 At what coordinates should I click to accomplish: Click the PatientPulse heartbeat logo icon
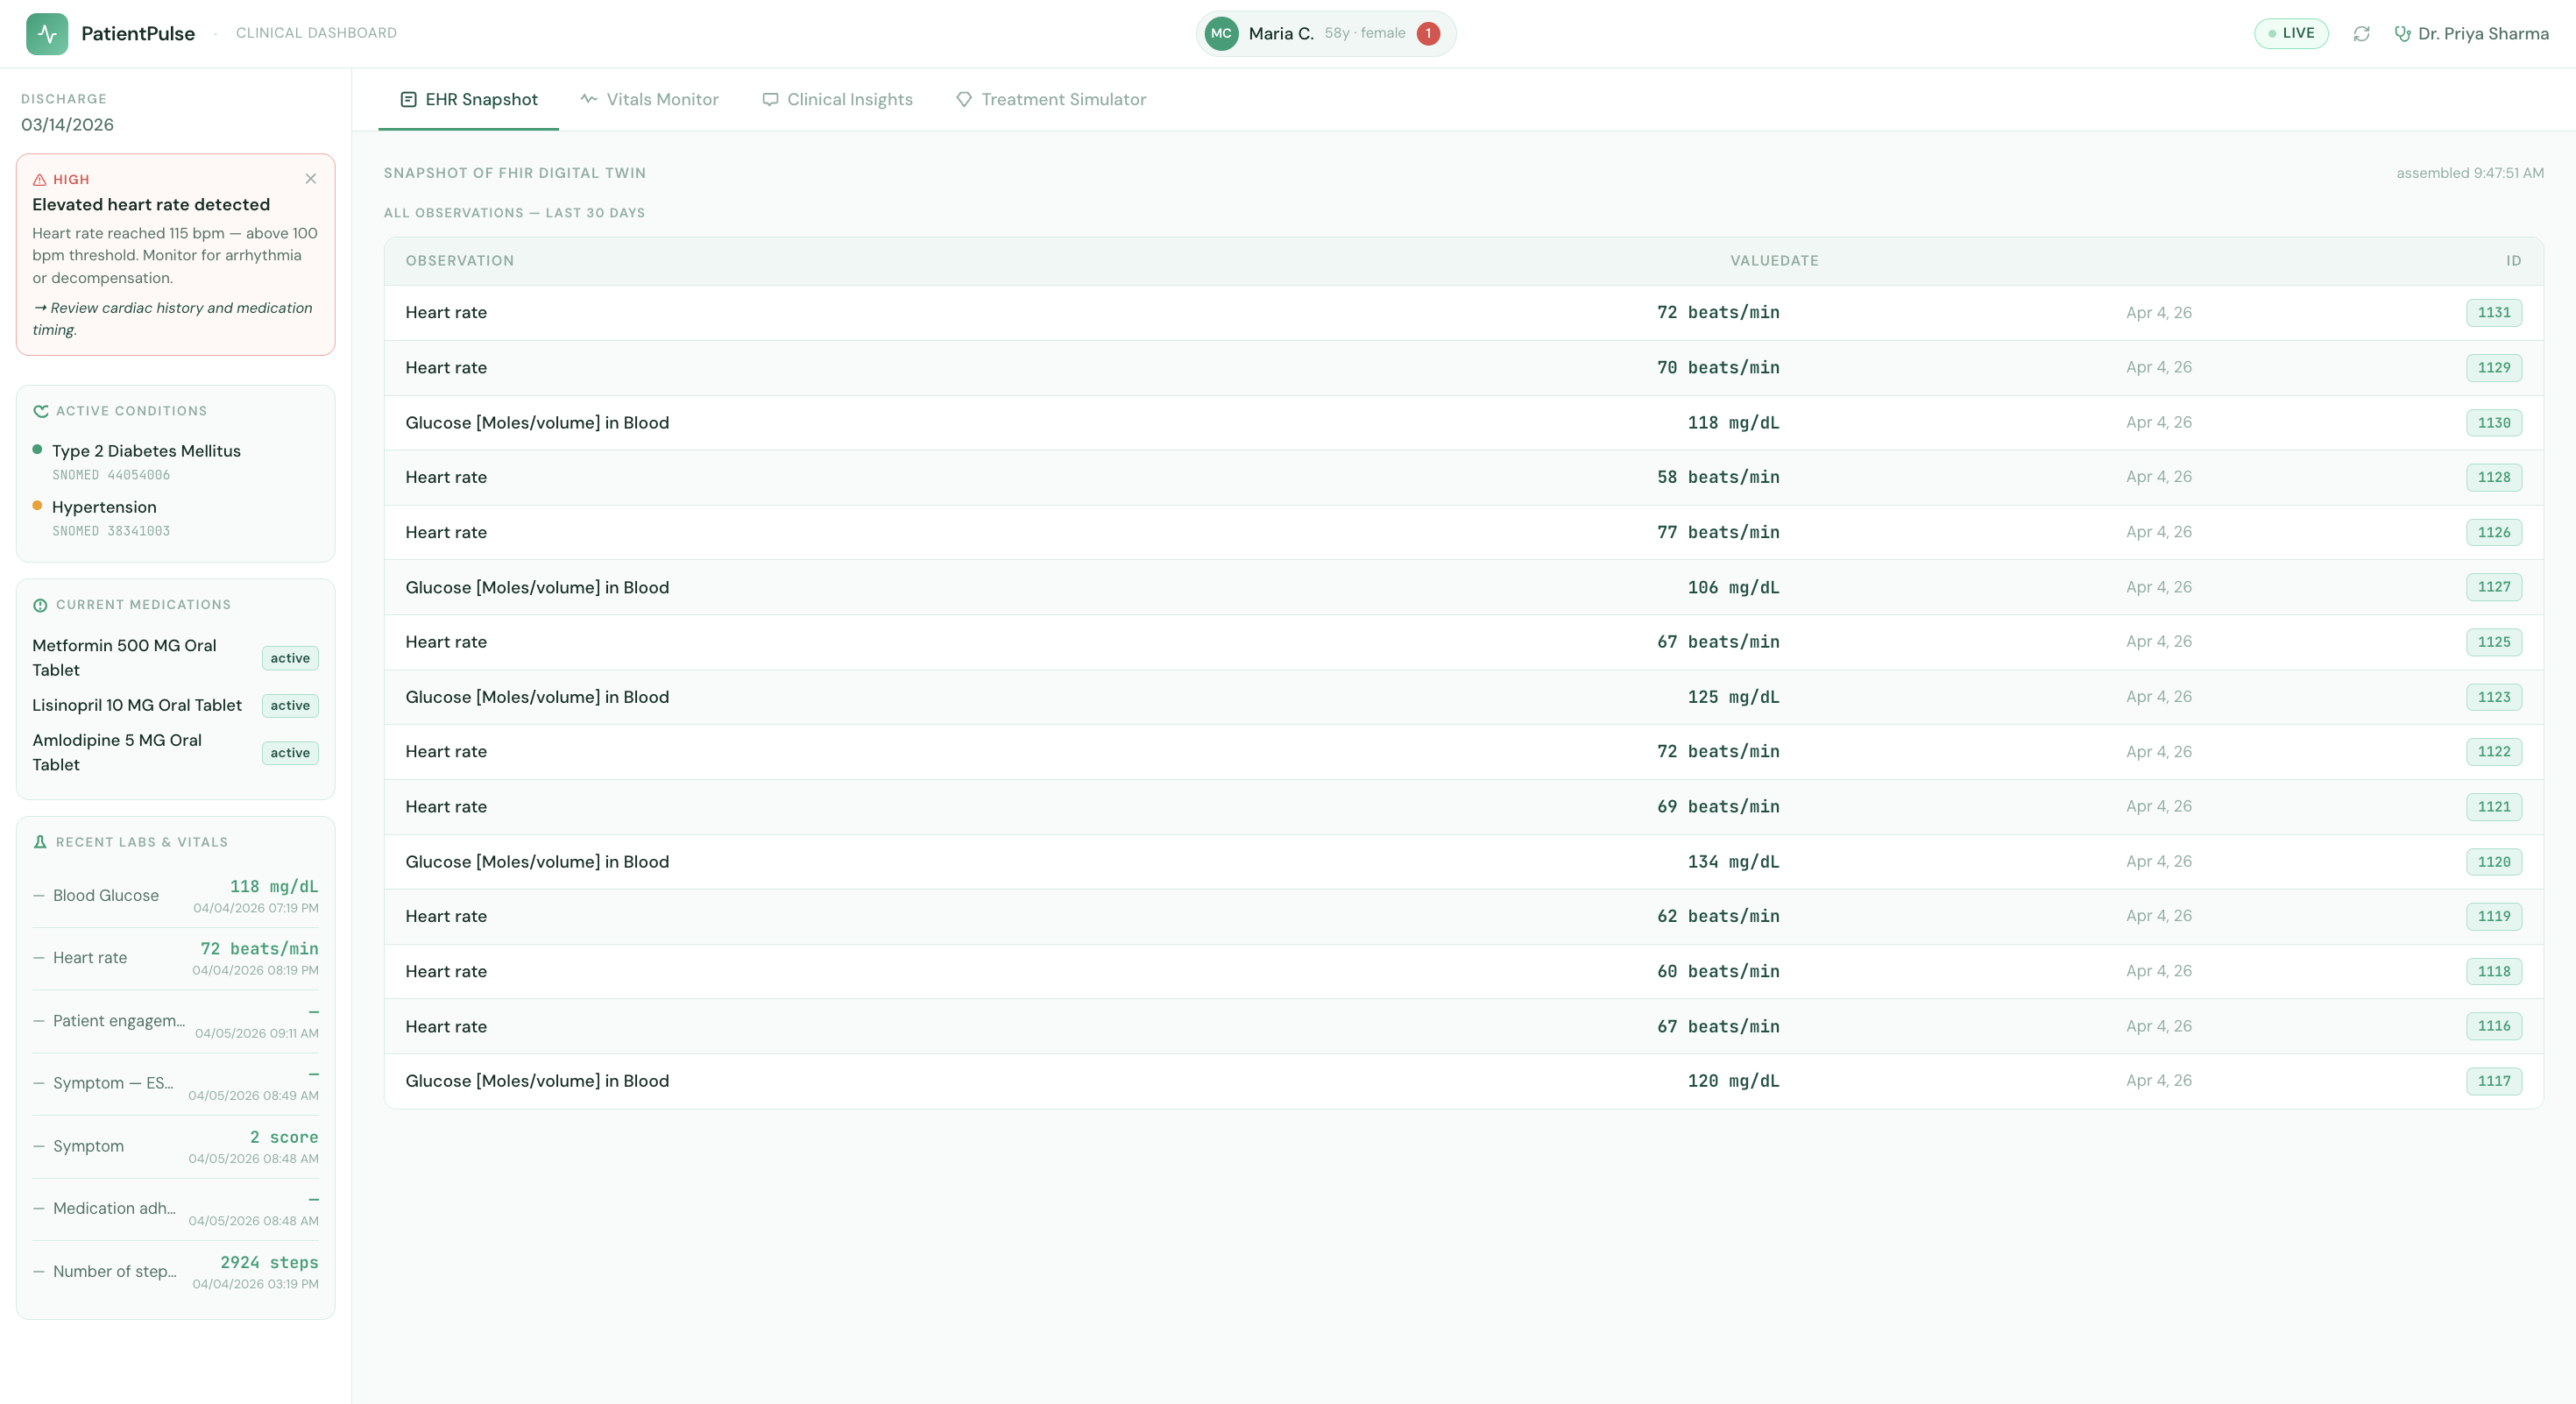click(x=47, y=34)
